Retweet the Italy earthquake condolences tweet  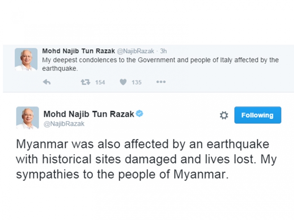85,82
